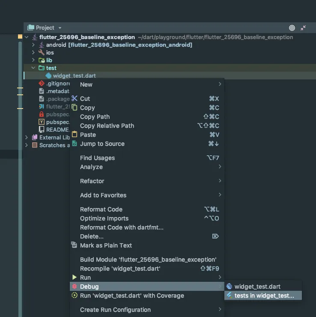Select Run 'widget_test.dart' with Coverage
Viewport: 316px width, 317px height.
(147, 296)
